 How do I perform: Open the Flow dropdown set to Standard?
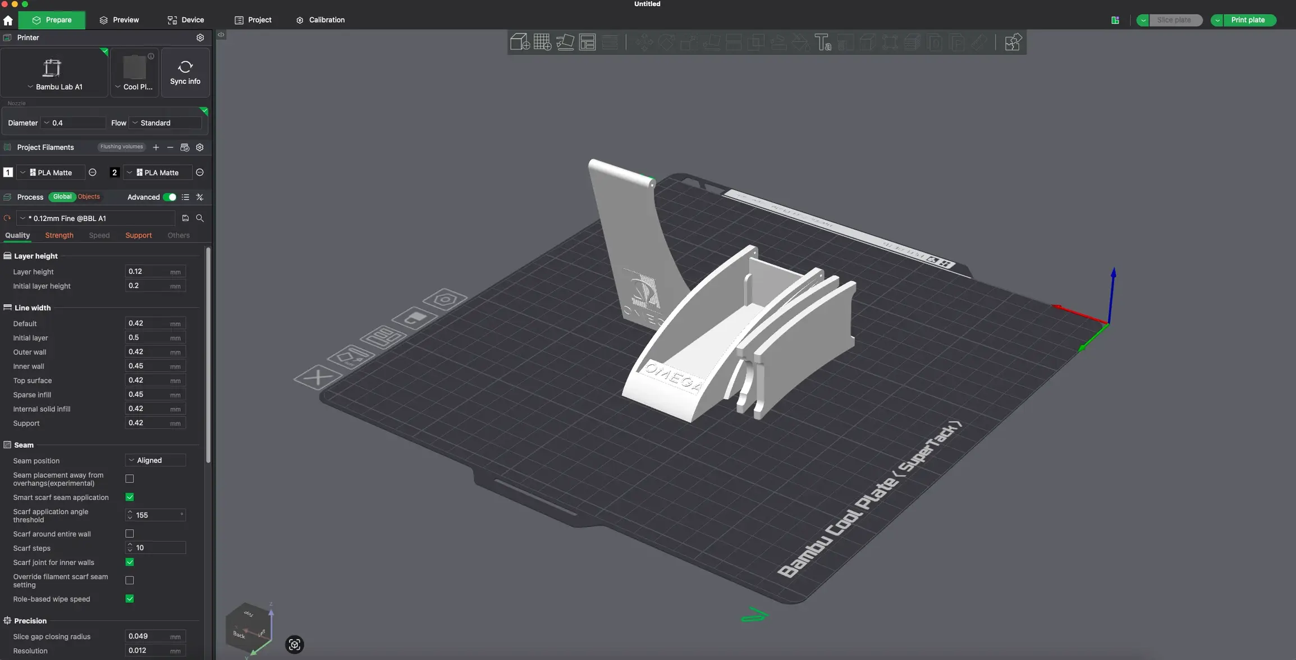pyautogui.click(x=164, y=122)
